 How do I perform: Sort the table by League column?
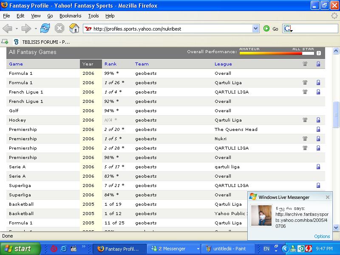pyautogui.click(x=224, y=64)
